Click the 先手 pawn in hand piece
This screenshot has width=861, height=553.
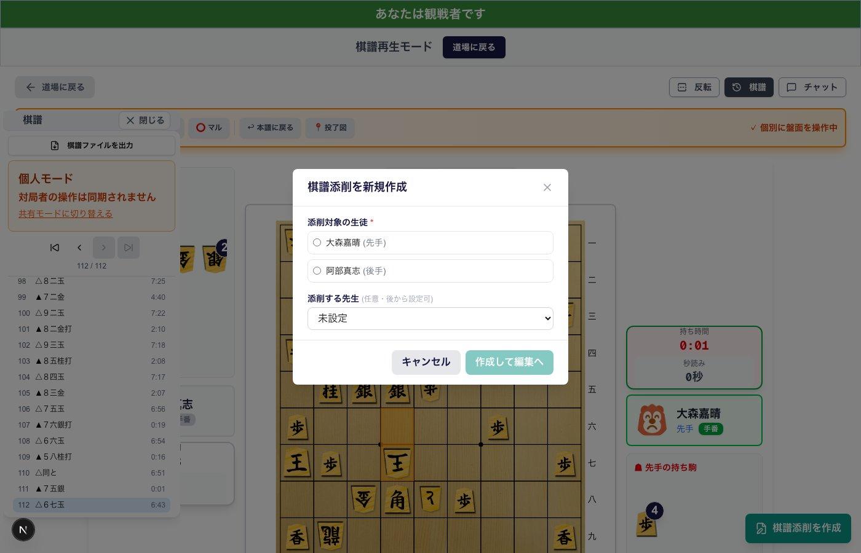(x=646, y=524)
